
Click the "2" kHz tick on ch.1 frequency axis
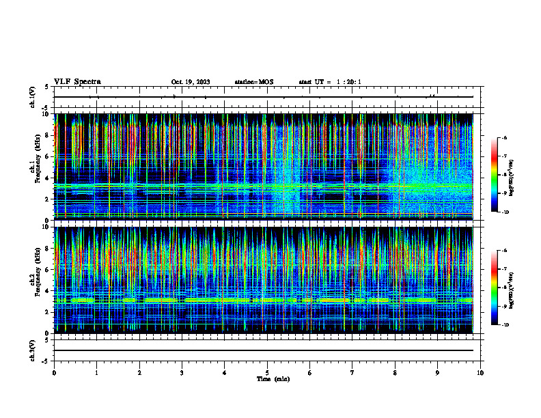48,199
